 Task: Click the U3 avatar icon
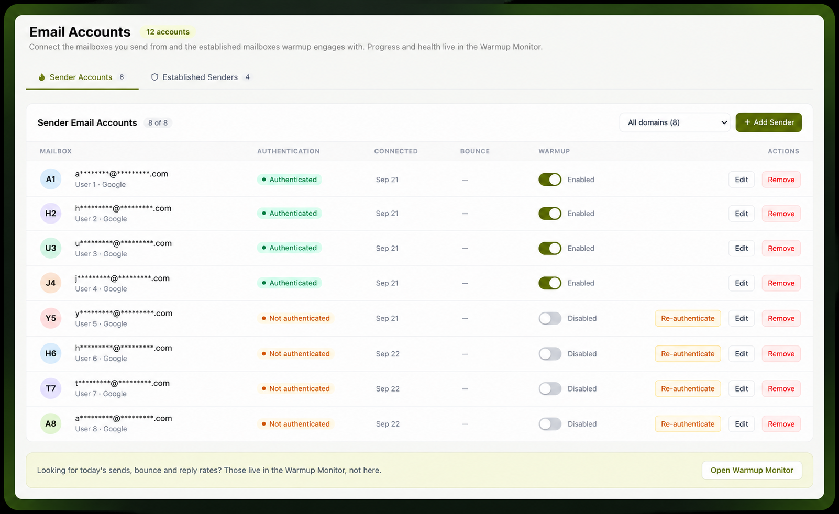(x=51, y=248)
